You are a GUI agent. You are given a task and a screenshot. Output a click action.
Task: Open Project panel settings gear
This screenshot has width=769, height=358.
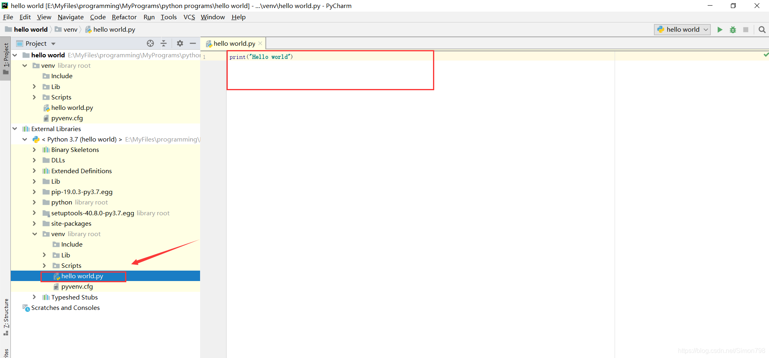(x=180, y=43)
